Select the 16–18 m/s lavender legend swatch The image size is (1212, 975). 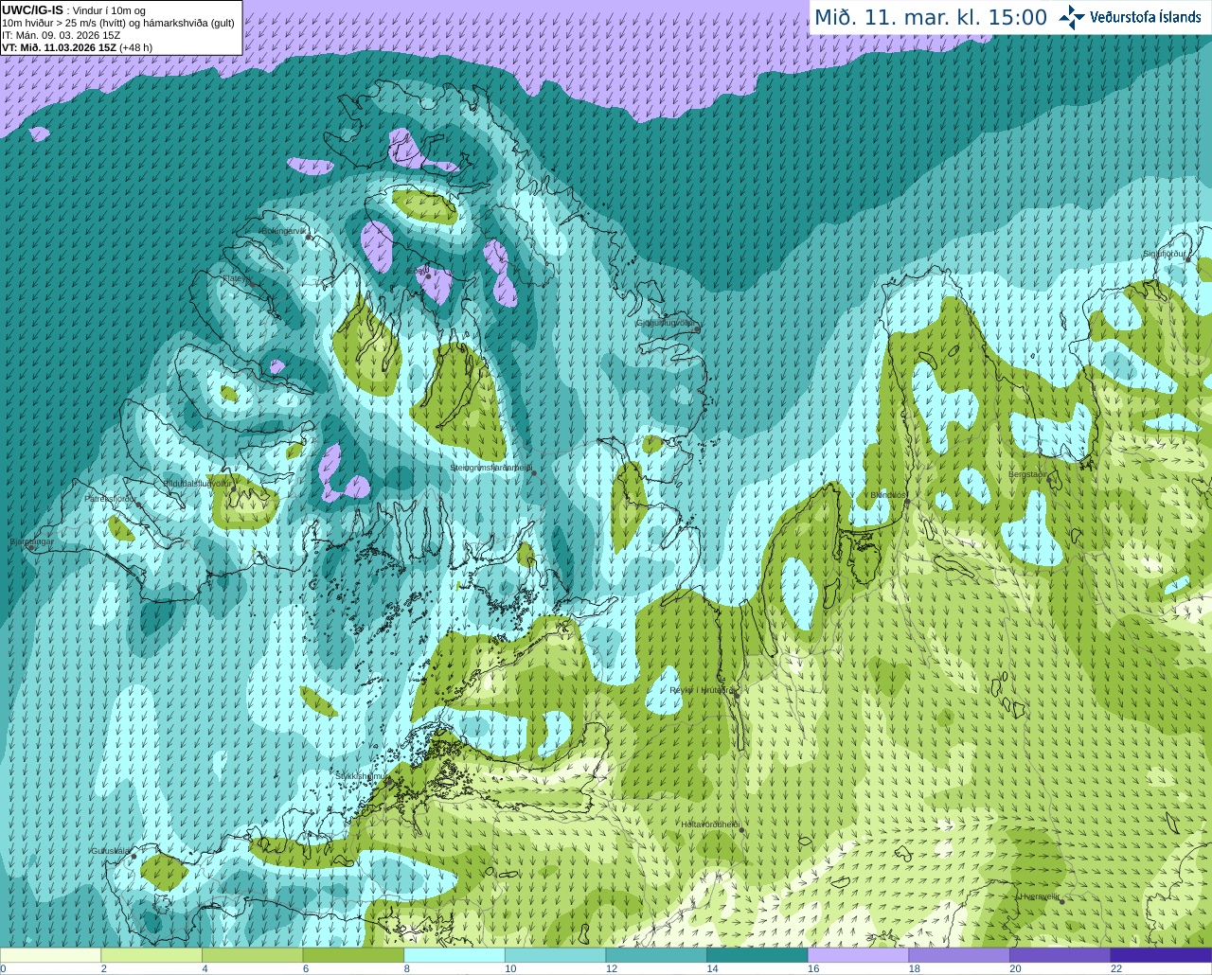click(x=858, y=955)
